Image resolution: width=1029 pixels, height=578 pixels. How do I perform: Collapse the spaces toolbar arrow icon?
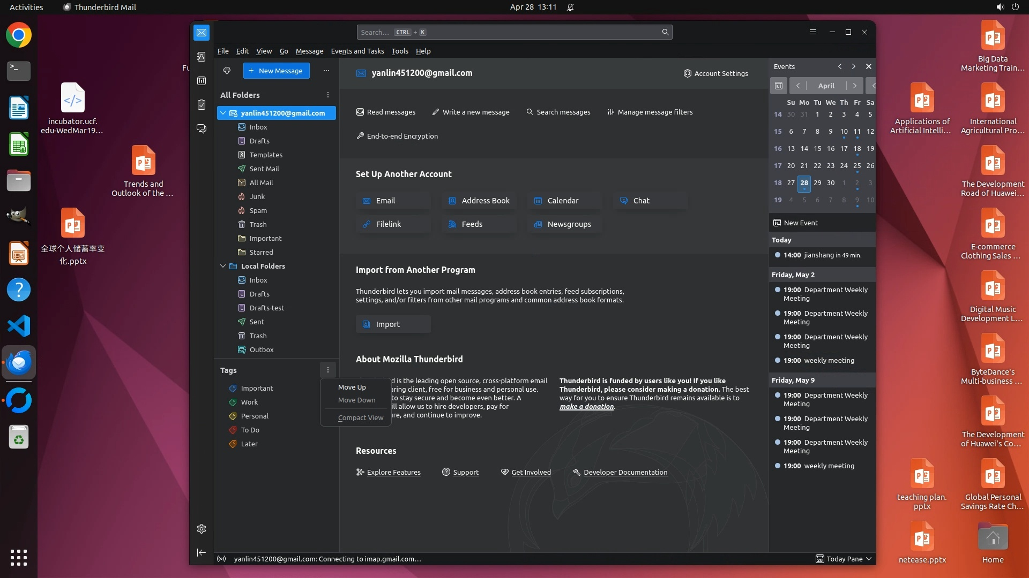pyautogui.click(x=202, y=553)
